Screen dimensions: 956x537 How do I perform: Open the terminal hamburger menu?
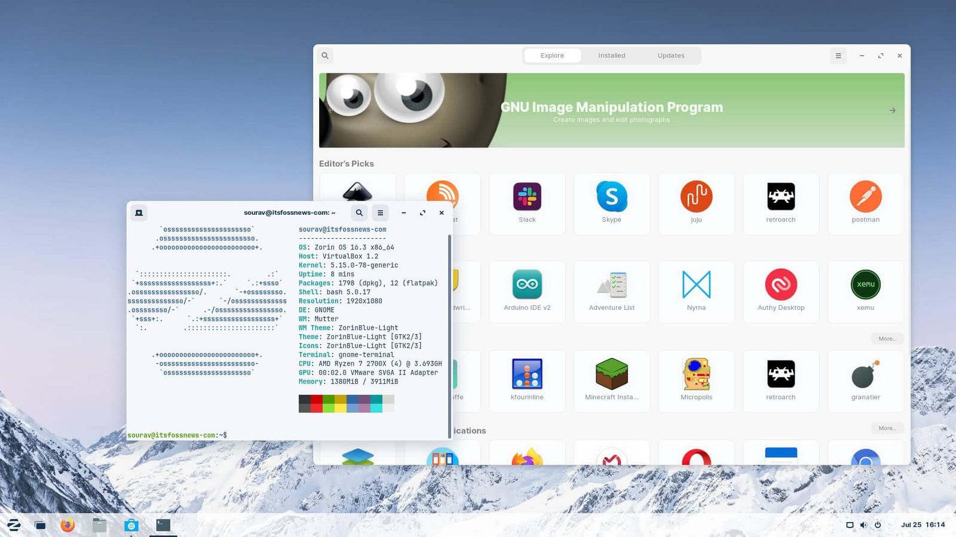[381, 212]
